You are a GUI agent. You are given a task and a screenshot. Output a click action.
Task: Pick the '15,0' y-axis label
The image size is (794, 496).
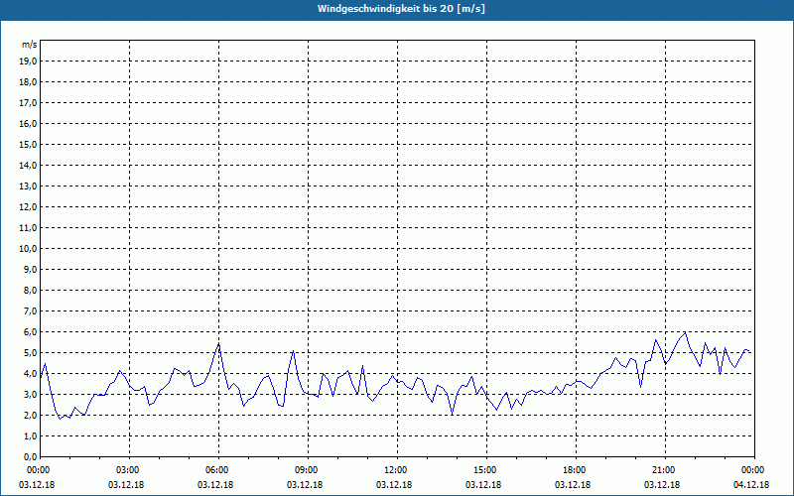28,144
